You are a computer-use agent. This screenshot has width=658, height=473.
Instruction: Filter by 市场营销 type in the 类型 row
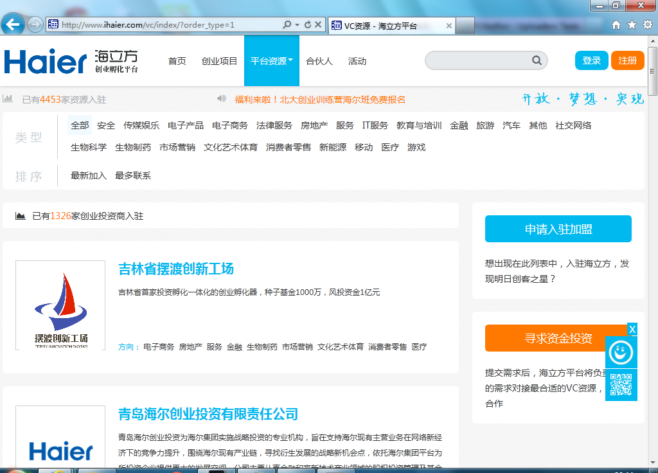[x=177, y=147]
